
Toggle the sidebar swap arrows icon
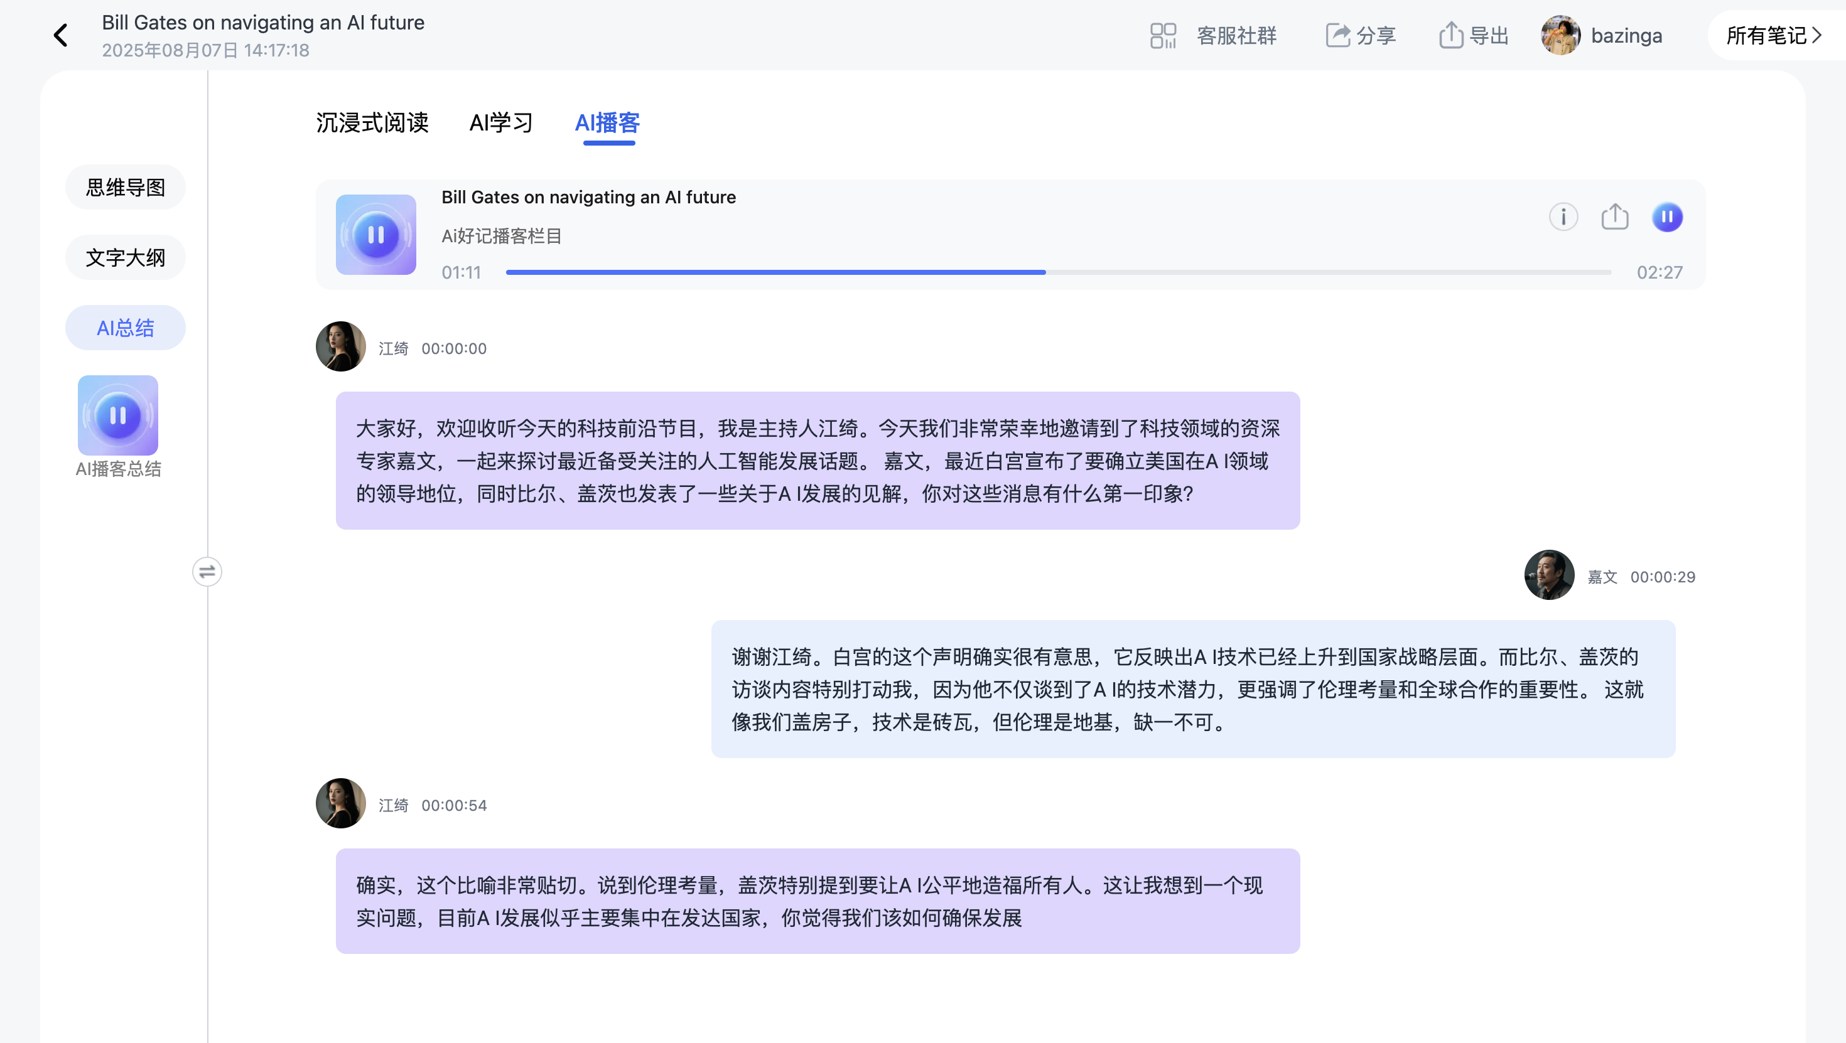point(207,572)
